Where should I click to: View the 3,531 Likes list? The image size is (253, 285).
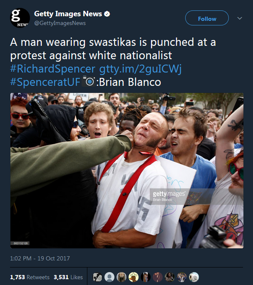[x=68, y=277]
